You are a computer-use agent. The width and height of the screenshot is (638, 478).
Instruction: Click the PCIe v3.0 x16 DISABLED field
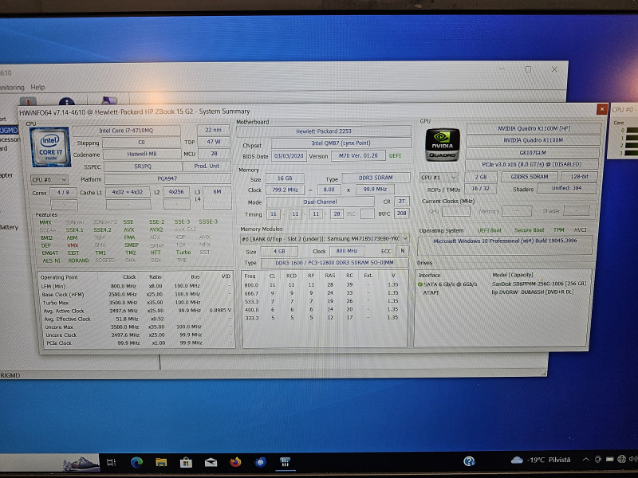point(531,165)
